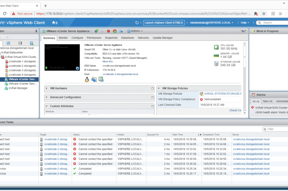Open the Networking inventory view icon

point(32,43)
